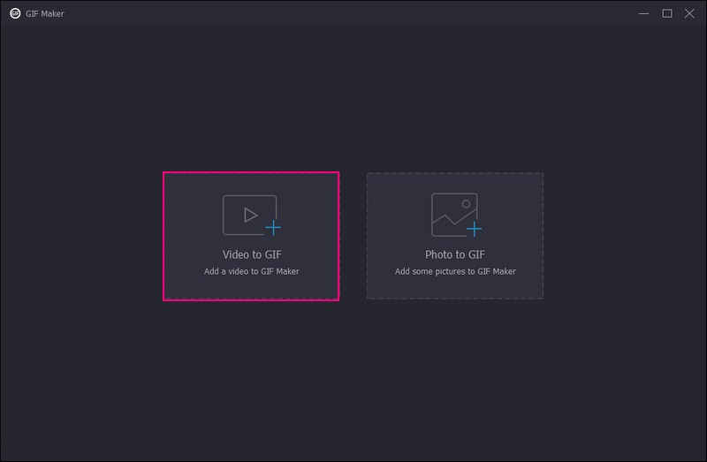Click the video play icon with plus

[250, 215]
